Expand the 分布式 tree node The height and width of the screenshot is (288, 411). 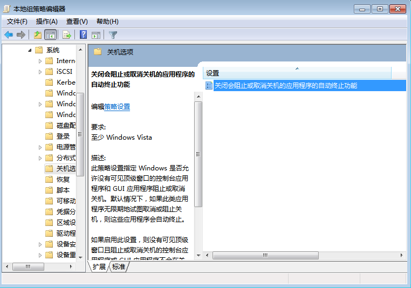pos(40,158)
